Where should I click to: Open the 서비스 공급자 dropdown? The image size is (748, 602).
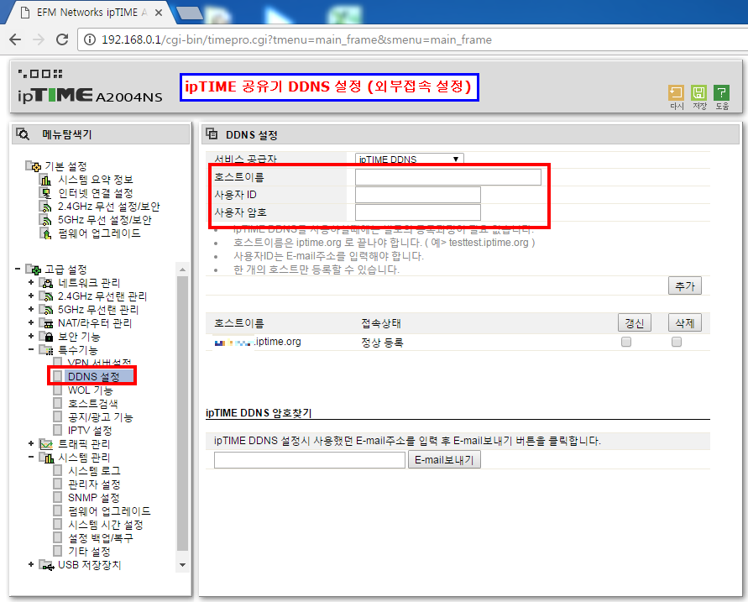[x=408, y=158]
